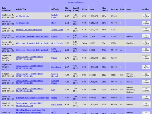
Task: Open the #LitevLow Reworked link in the Gen's Muzukashii row
Action: coord(32,50)
